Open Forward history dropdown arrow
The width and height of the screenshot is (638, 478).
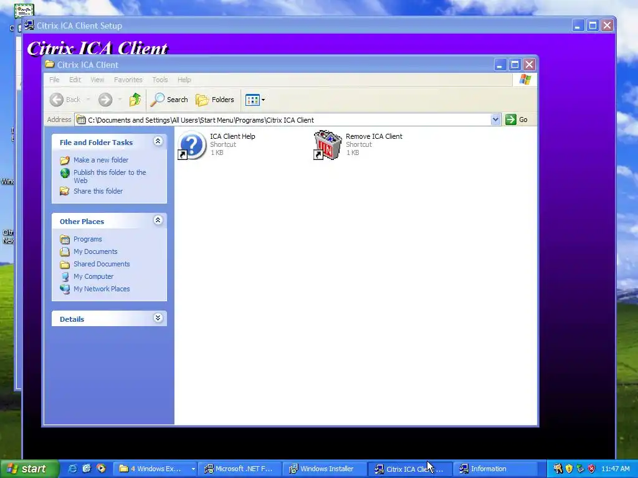pyautogui.click(x=120, y=100)
